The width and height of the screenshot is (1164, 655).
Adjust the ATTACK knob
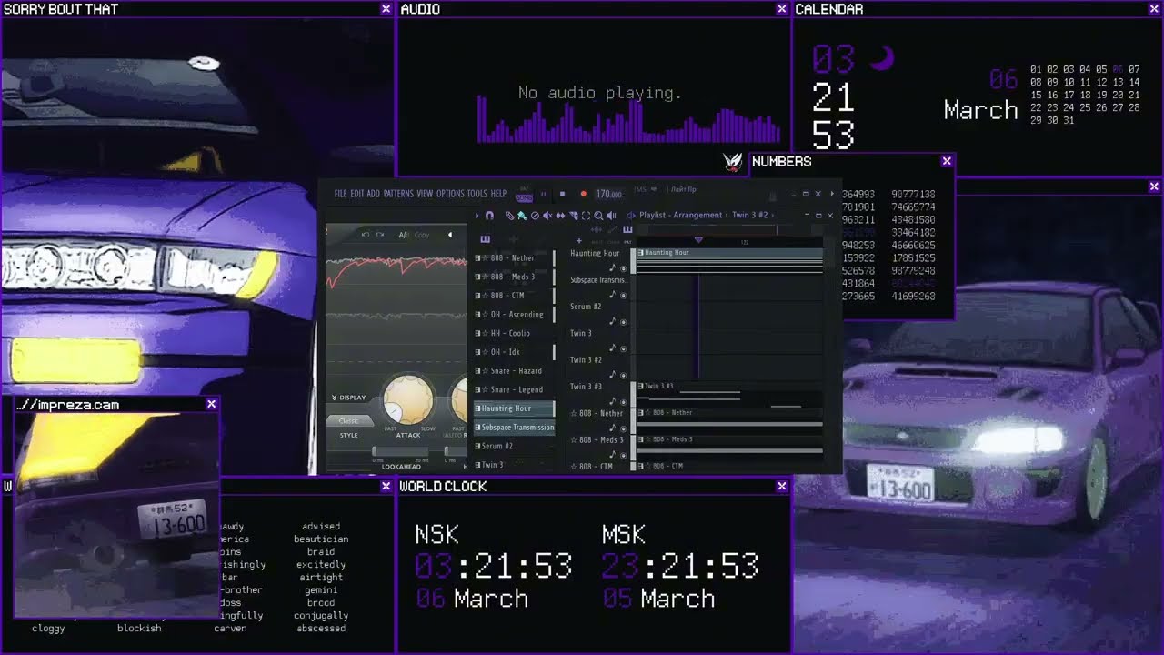click(x=408, y=398)
